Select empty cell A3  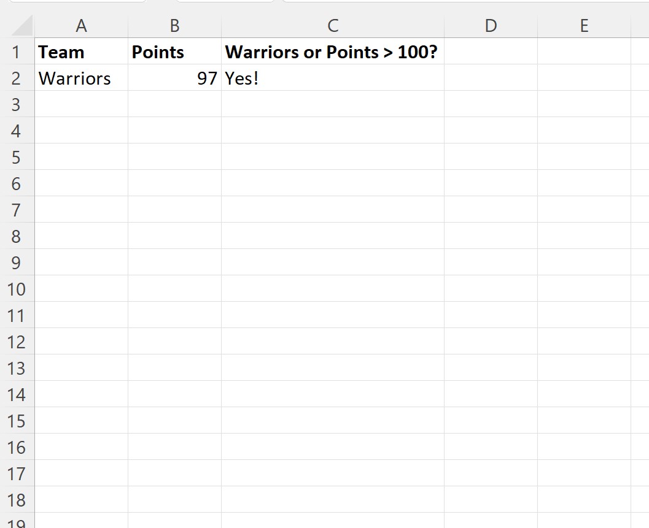81,105
